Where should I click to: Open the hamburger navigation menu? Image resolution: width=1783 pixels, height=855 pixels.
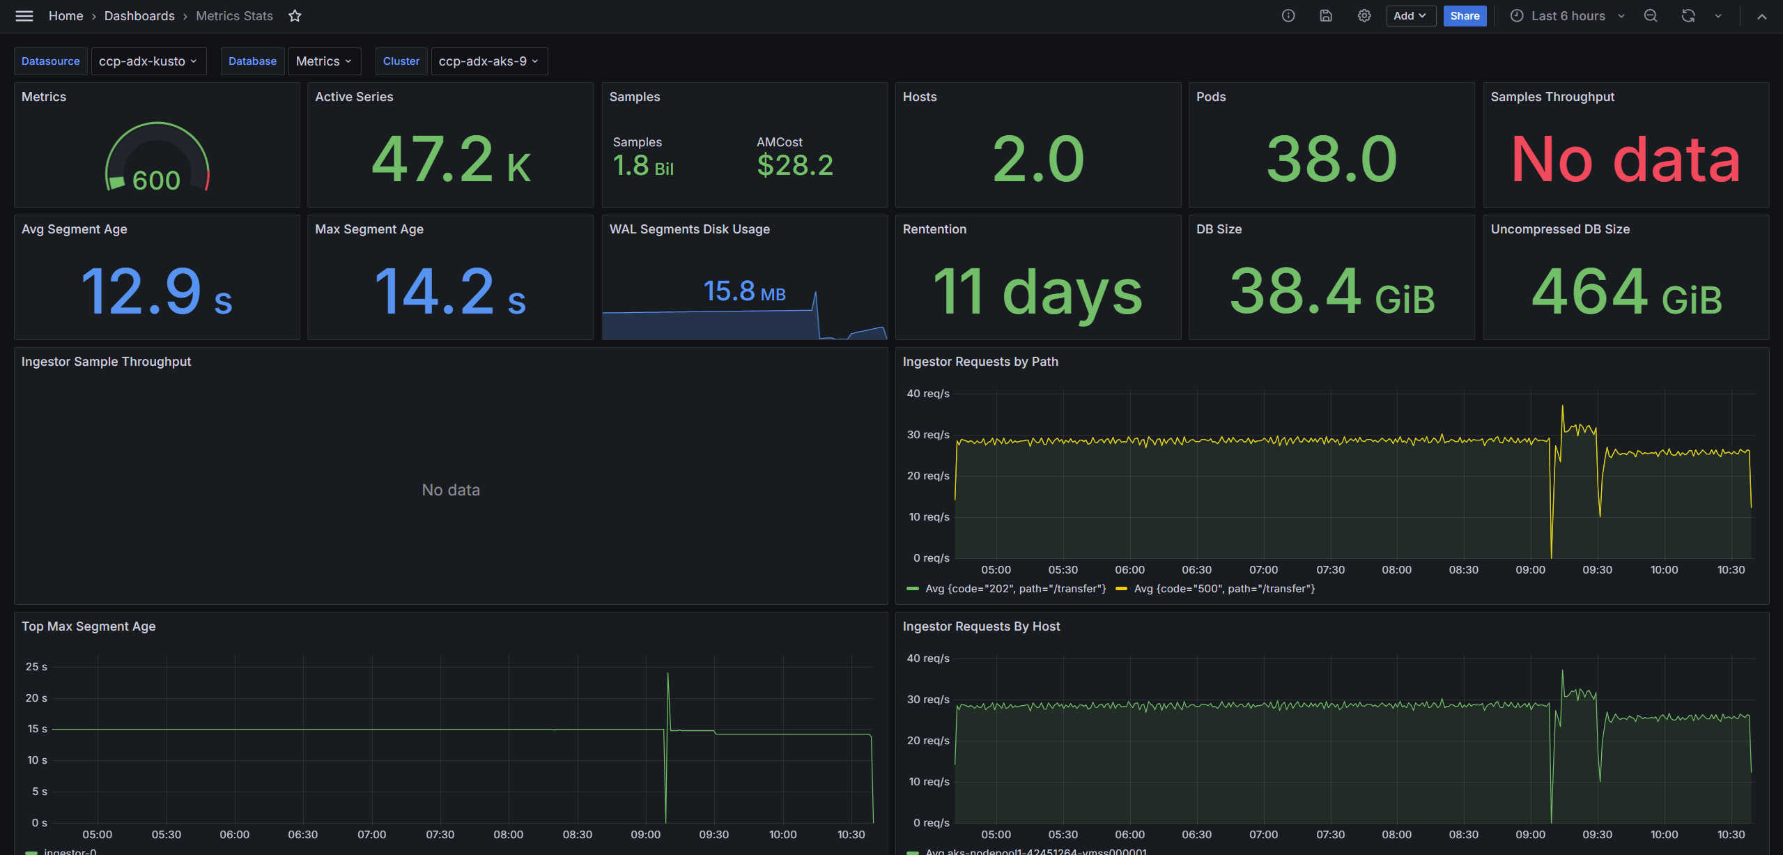click(x=24, y=16)
